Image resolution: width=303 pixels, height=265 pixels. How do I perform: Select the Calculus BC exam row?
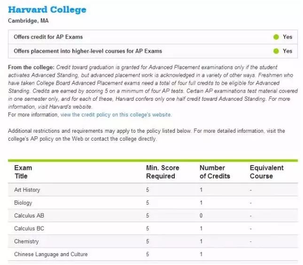click(153, 228)
